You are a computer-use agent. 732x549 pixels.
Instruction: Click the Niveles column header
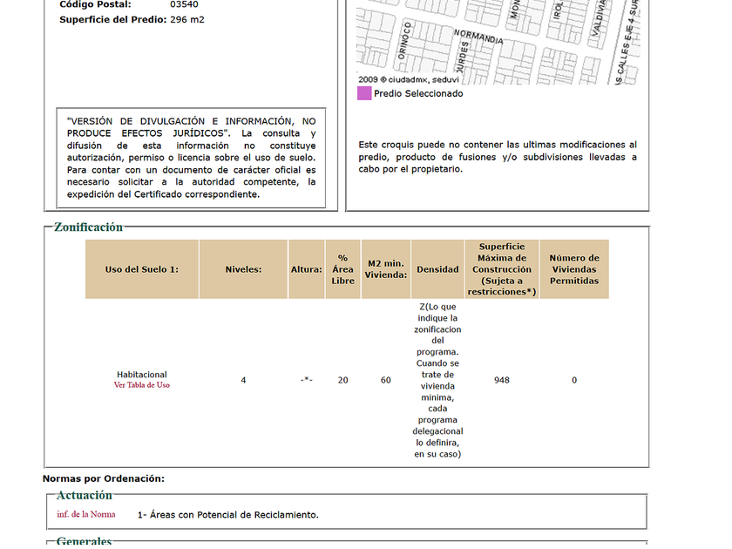(243, 269)
